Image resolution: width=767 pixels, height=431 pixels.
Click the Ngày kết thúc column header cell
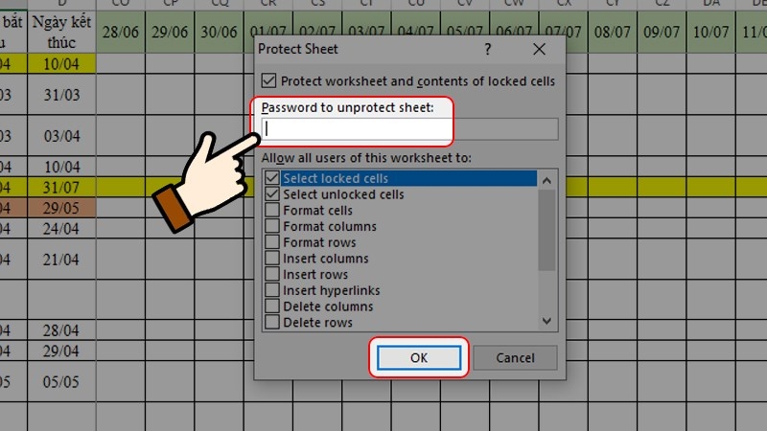coord(61,33)
